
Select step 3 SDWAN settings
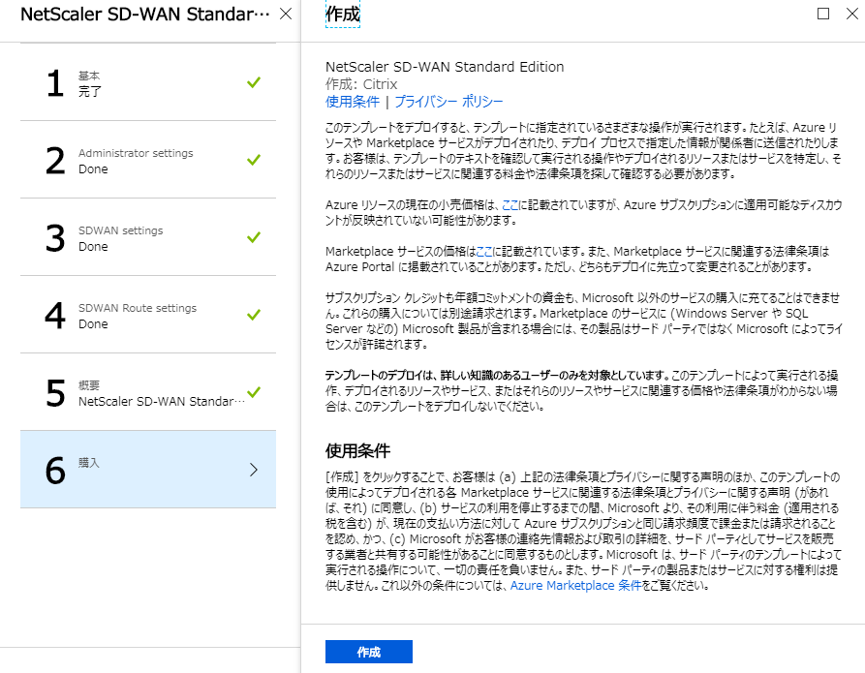(x=148, y=238)
